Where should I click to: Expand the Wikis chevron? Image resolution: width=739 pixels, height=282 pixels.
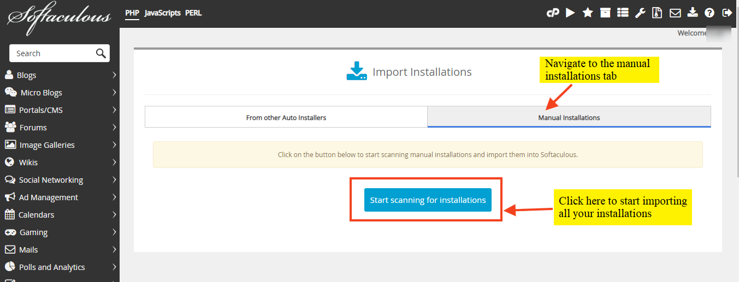(x=114, y=162)
